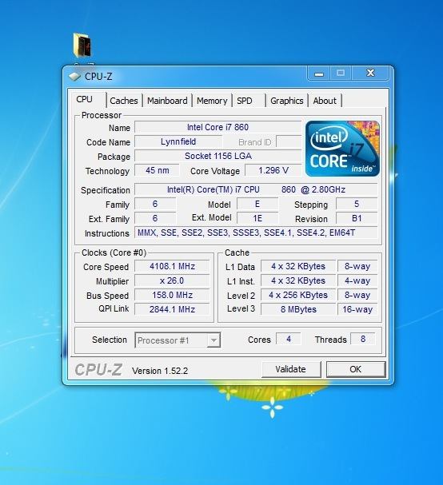Switch to the Graphics tab
This screenshot has width=443, height=485.
point(286,101)
